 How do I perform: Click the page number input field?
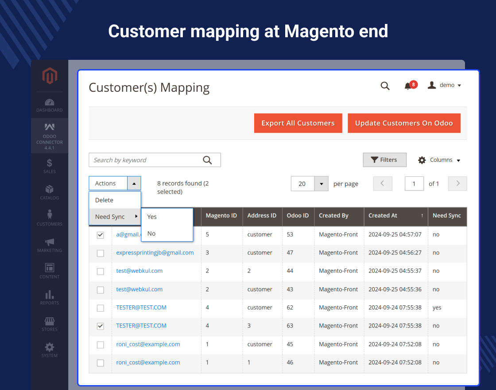[414, 183]
